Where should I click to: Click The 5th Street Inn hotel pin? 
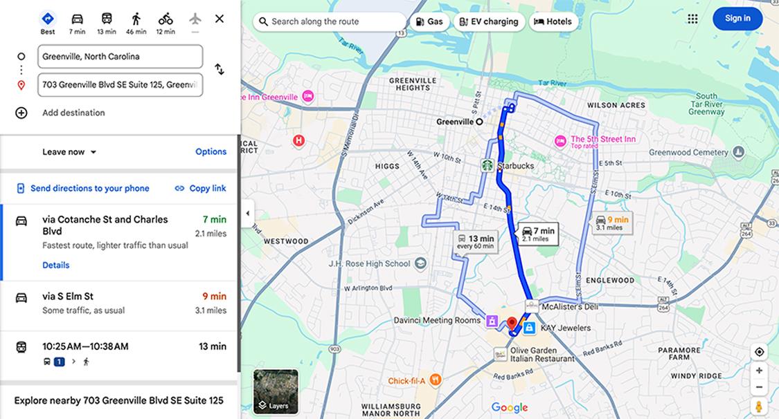(560, 141)
